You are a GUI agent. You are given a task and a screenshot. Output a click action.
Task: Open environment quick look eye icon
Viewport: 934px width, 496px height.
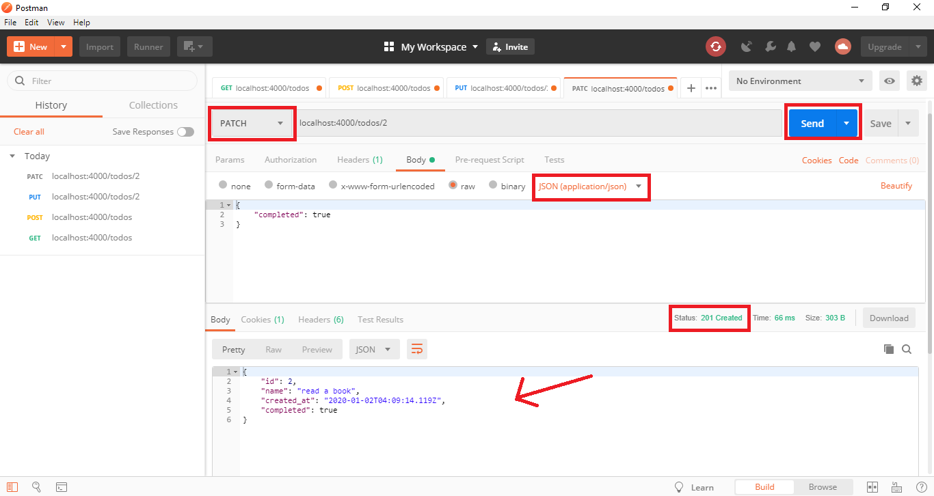tap(890, 81)
